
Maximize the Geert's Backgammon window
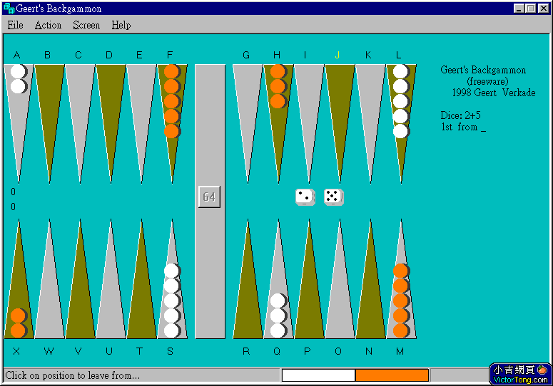pyautogui.click(x=530, y=9)
